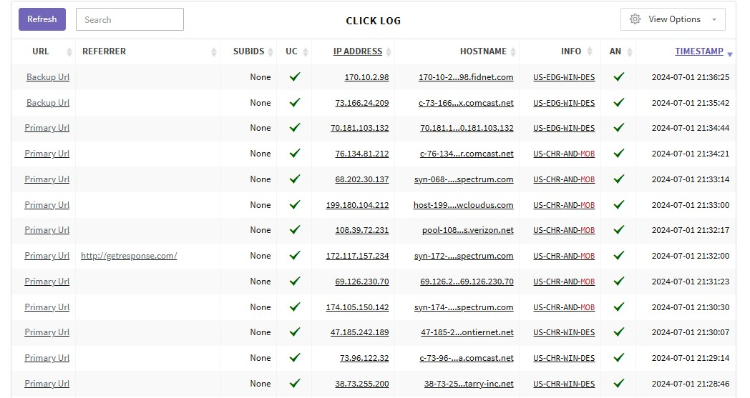The width and height of the screenshot is (750, 398).
Task: Click UC checkmark in 170.10.2.98 row
Action: coord(295,76)
